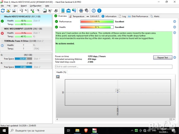Click the 'Status last updated' status bar text
The width and height of the screenshot is (179, 134).
click(x=18, y=126)
